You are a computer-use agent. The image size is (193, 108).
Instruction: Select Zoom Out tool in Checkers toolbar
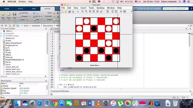click(86, 11)
